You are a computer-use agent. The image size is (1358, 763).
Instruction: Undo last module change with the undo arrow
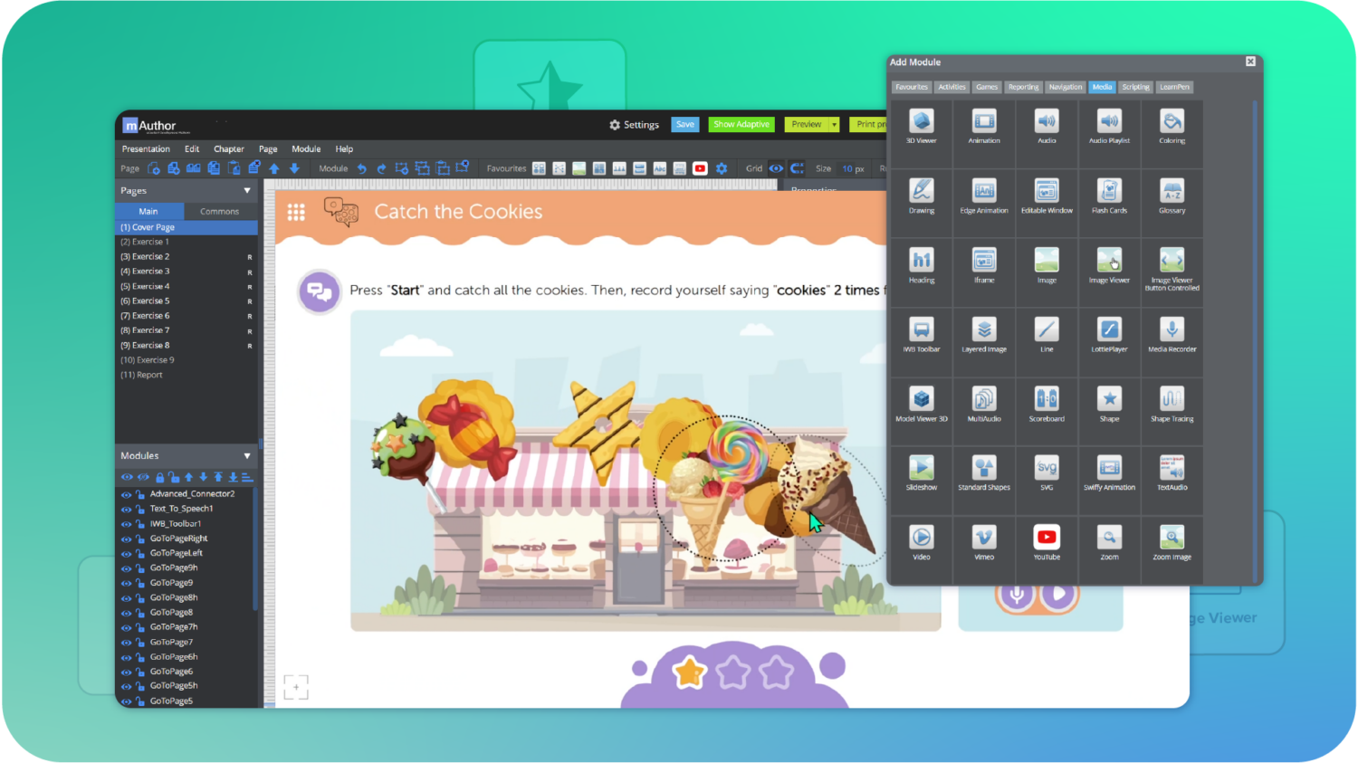click(x=361, y=167)
